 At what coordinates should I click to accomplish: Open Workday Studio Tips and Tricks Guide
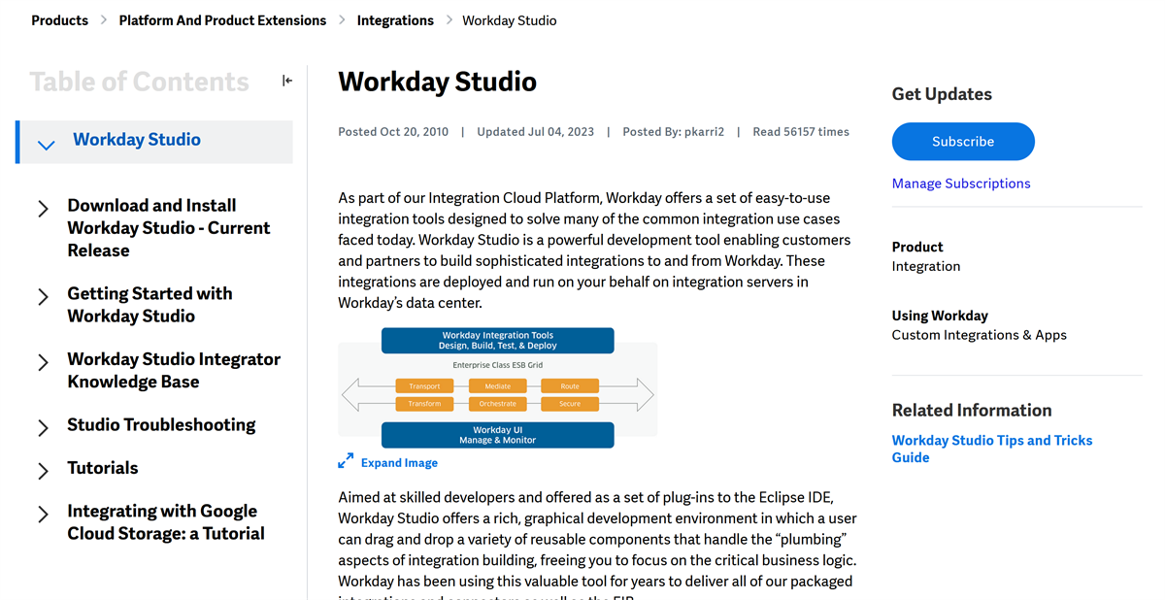992,449
